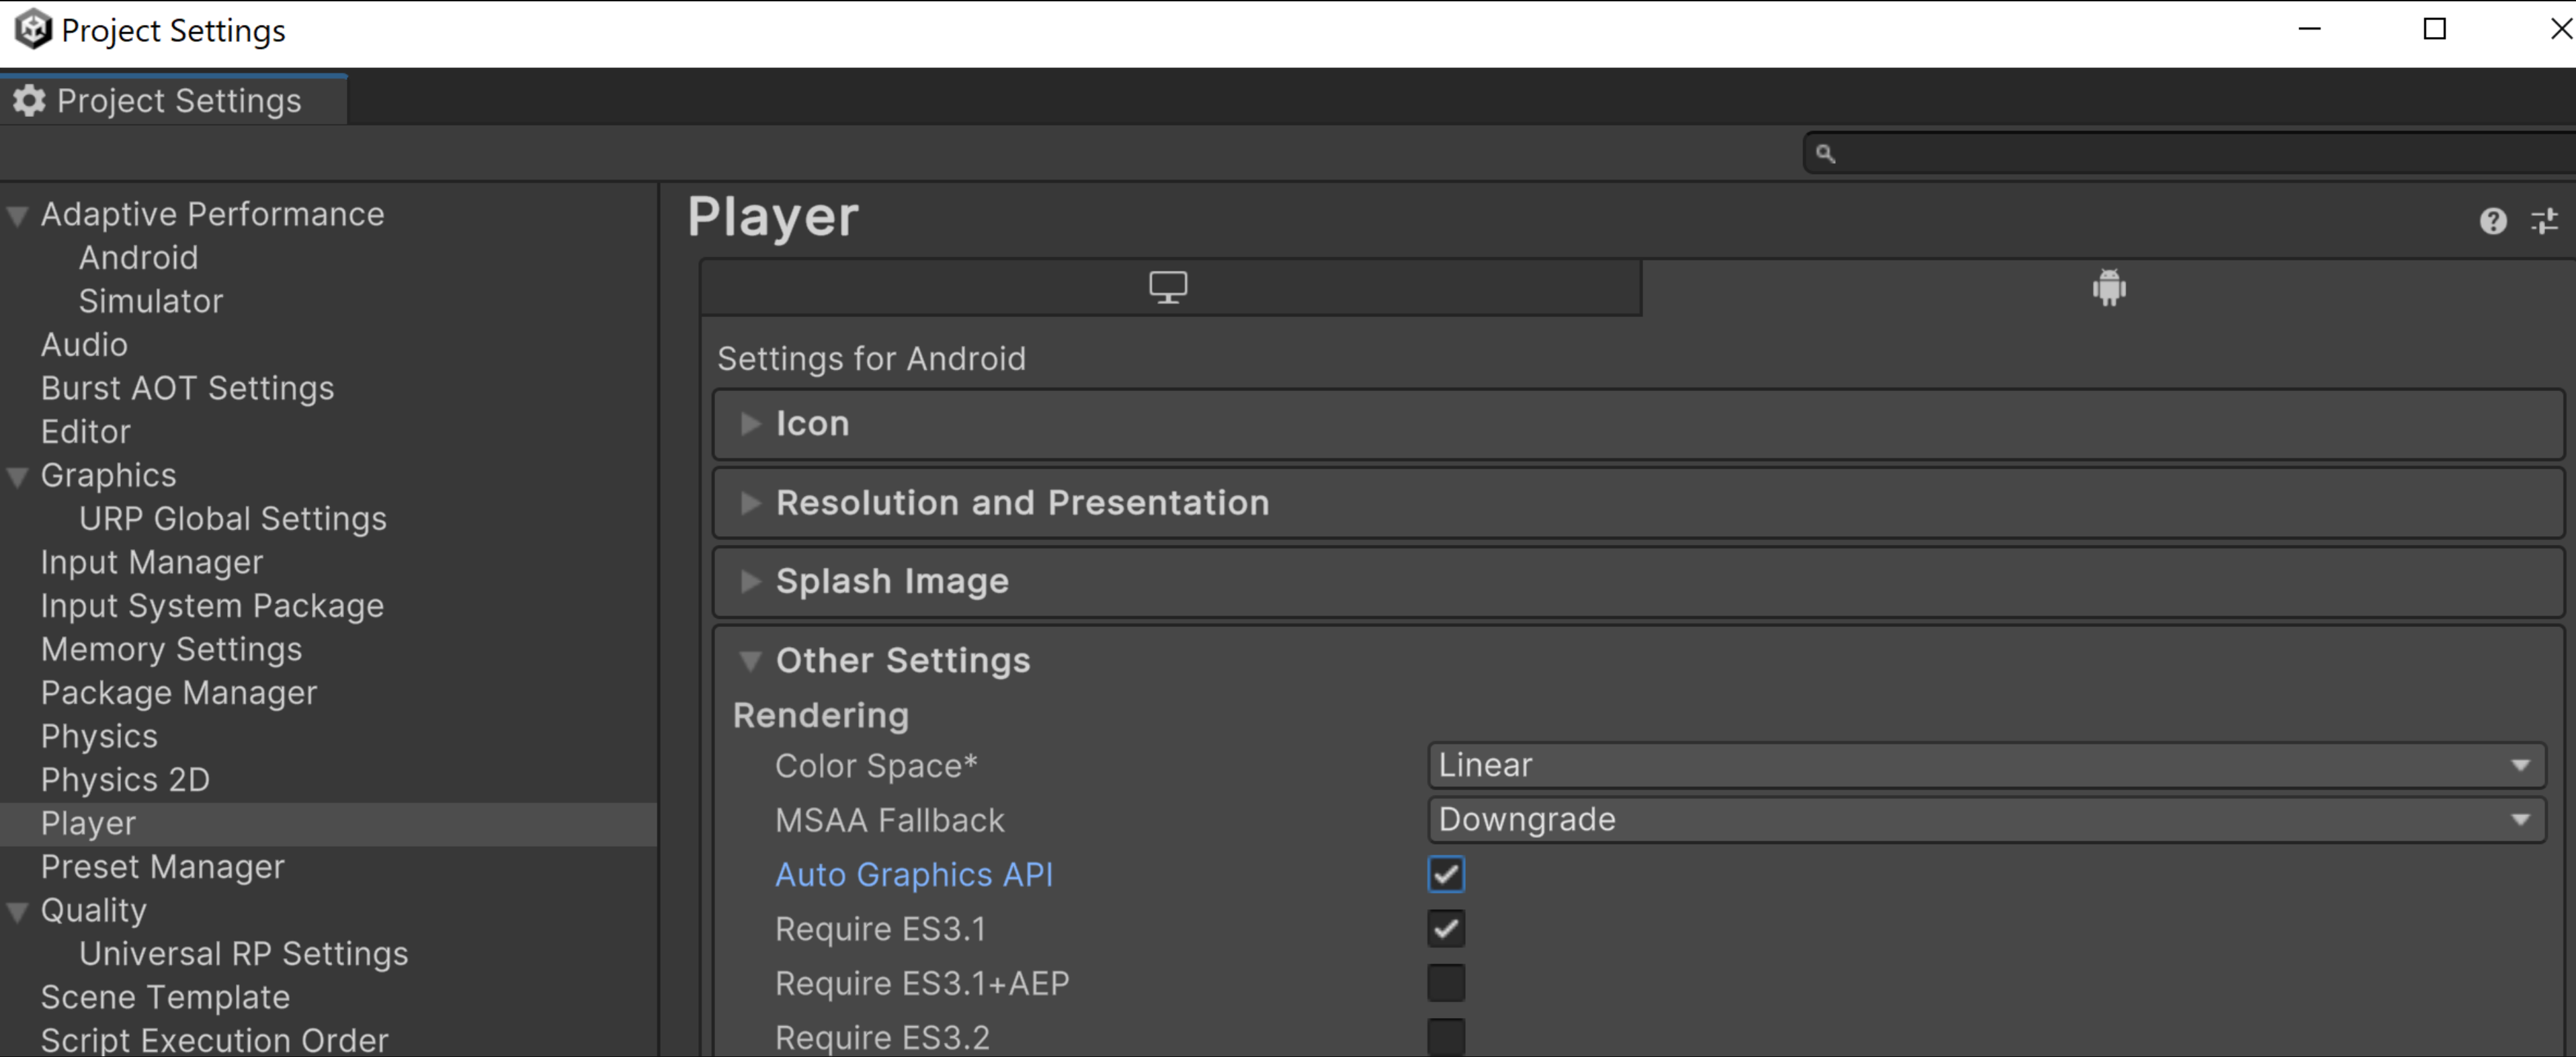Enable the Require ES3.1 checkbox
The height and width of the screenshot is (1057, 2576).
[1446, 927]
